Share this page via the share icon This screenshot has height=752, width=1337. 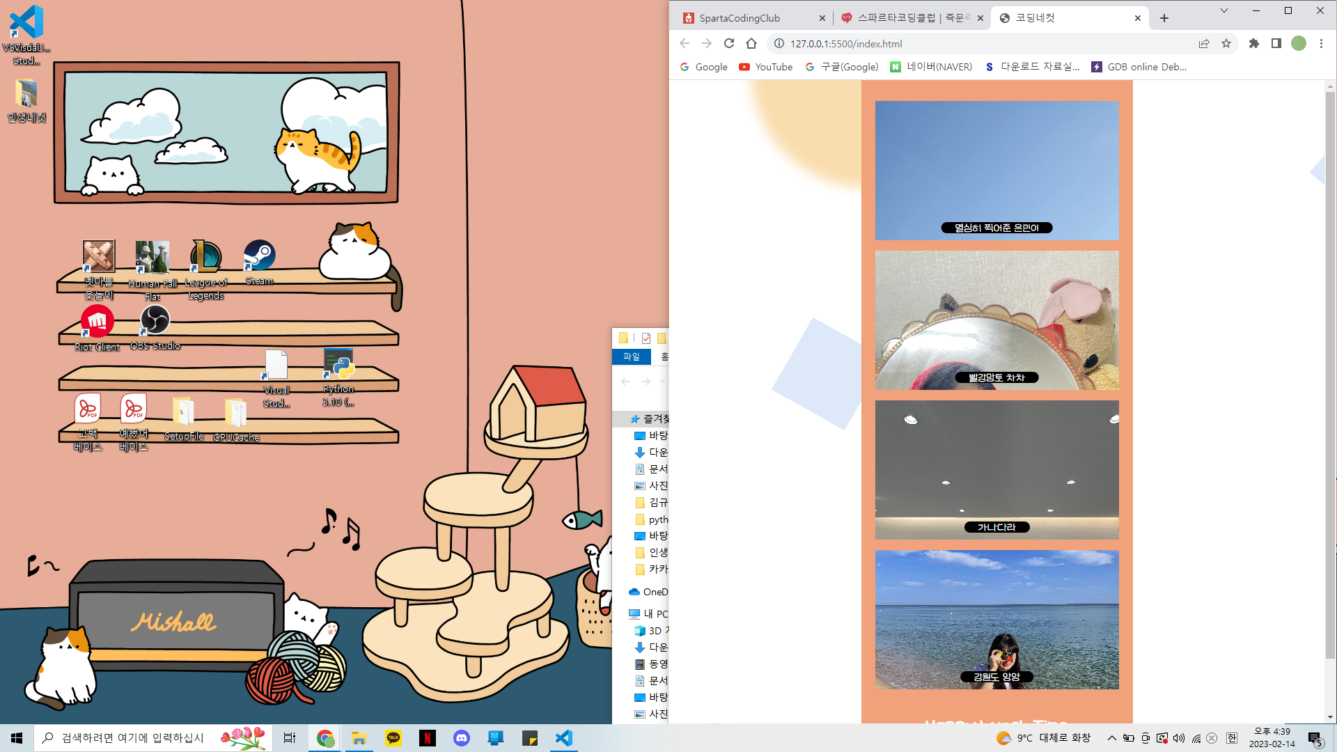1204,43
